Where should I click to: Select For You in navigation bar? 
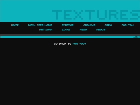pos(128,25)
